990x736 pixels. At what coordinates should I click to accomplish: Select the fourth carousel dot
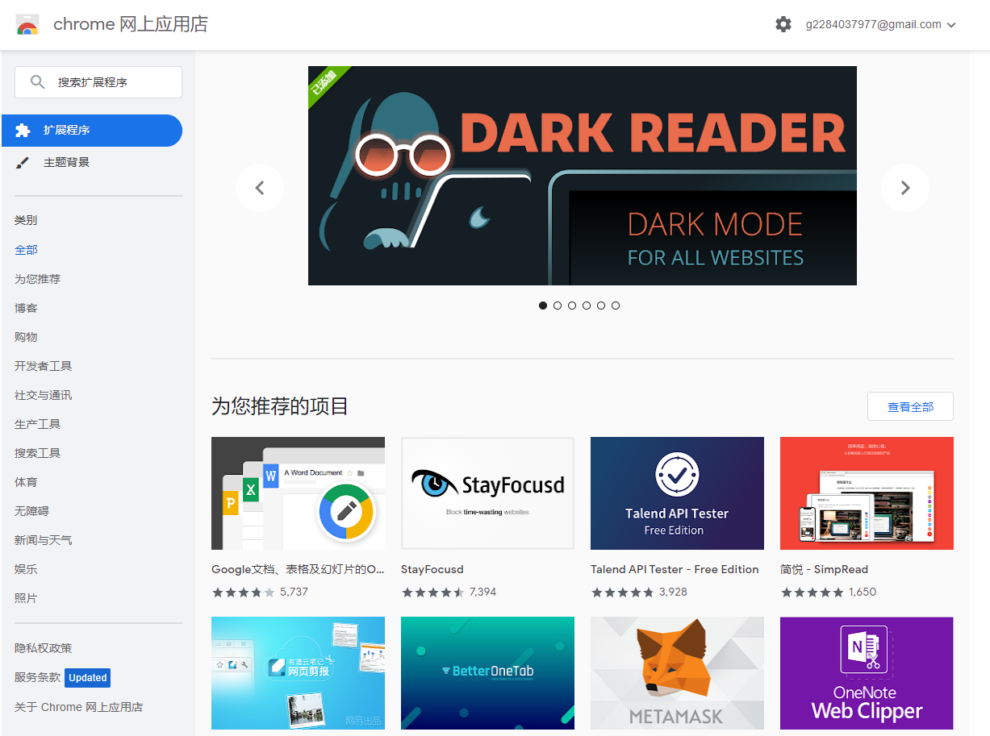[587, 306]
